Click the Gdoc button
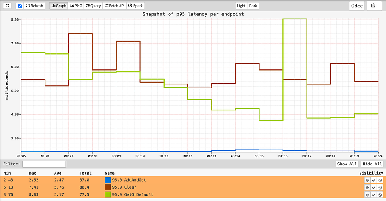 coord(357,6)
